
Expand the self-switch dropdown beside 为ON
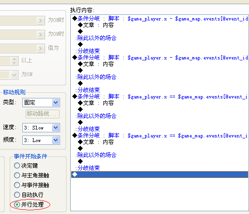coord(14,75)
